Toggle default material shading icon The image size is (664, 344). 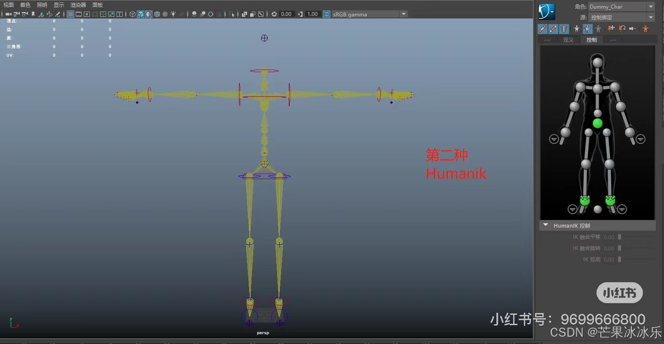(x=149, y=14)
